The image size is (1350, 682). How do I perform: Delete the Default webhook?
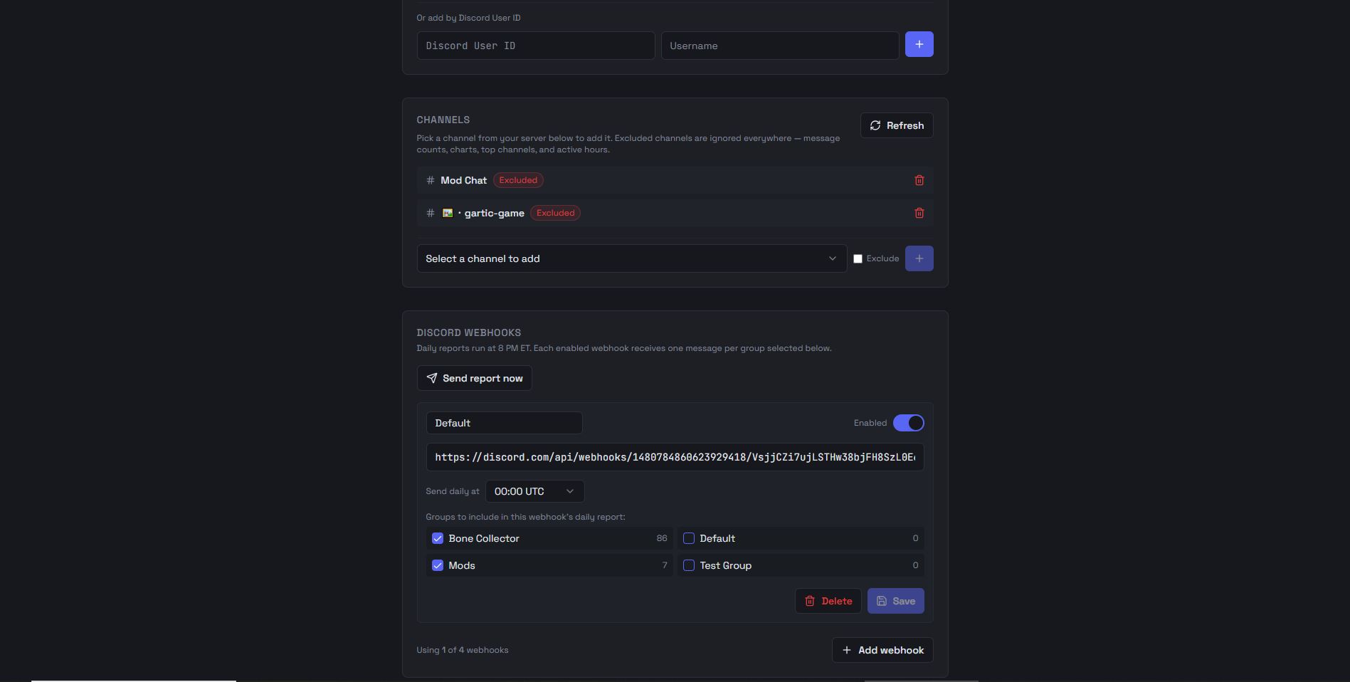[828, 601]
